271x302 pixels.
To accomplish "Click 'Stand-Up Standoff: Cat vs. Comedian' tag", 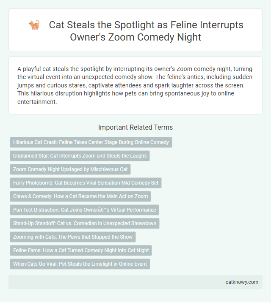I will (x=85, y=223).
